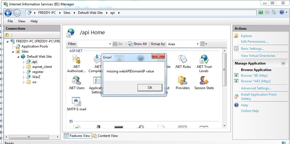Click Advanced Settings action link

(x=256, y=88)
